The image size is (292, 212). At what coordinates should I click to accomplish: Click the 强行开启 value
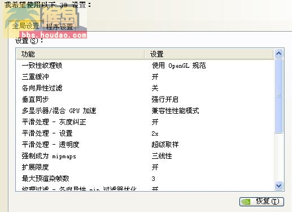click(x=165, y=99)
